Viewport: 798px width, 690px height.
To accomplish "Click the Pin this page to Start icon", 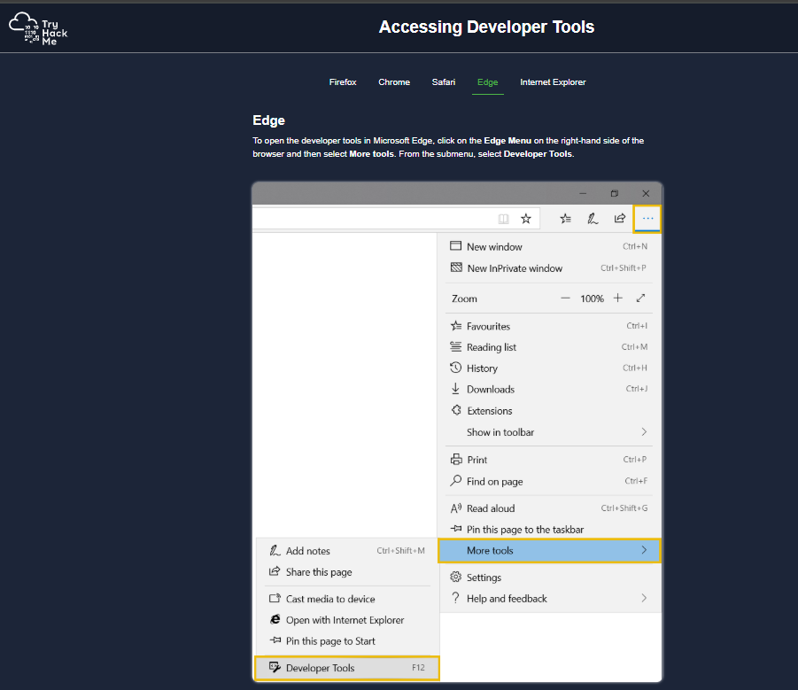I will 275,640.
